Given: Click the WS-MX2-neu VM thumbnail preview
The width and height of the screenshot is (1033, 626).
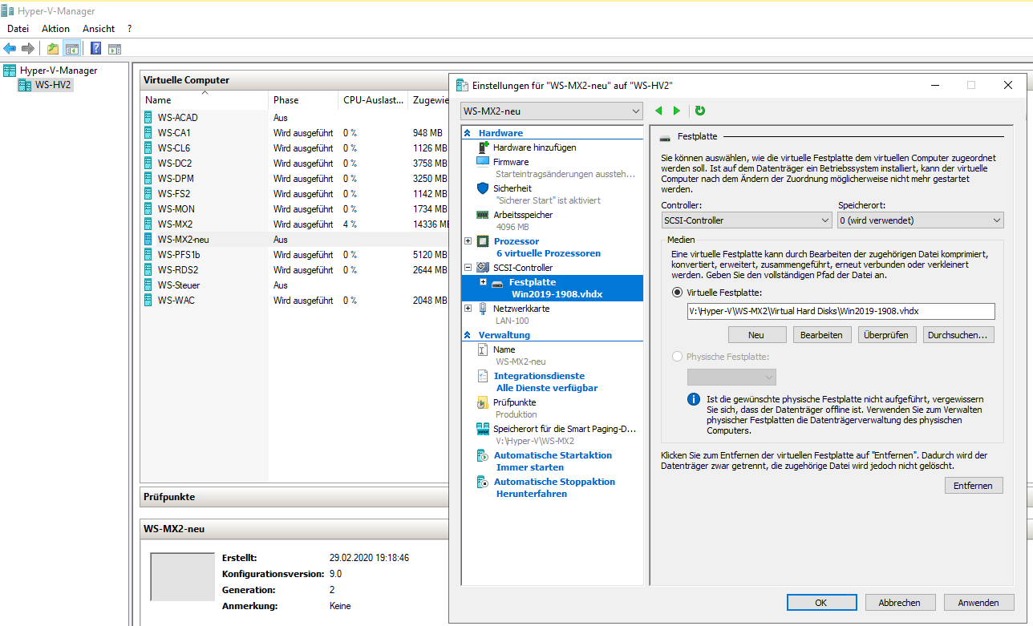Looking at the screenshot, I should 183,576.
